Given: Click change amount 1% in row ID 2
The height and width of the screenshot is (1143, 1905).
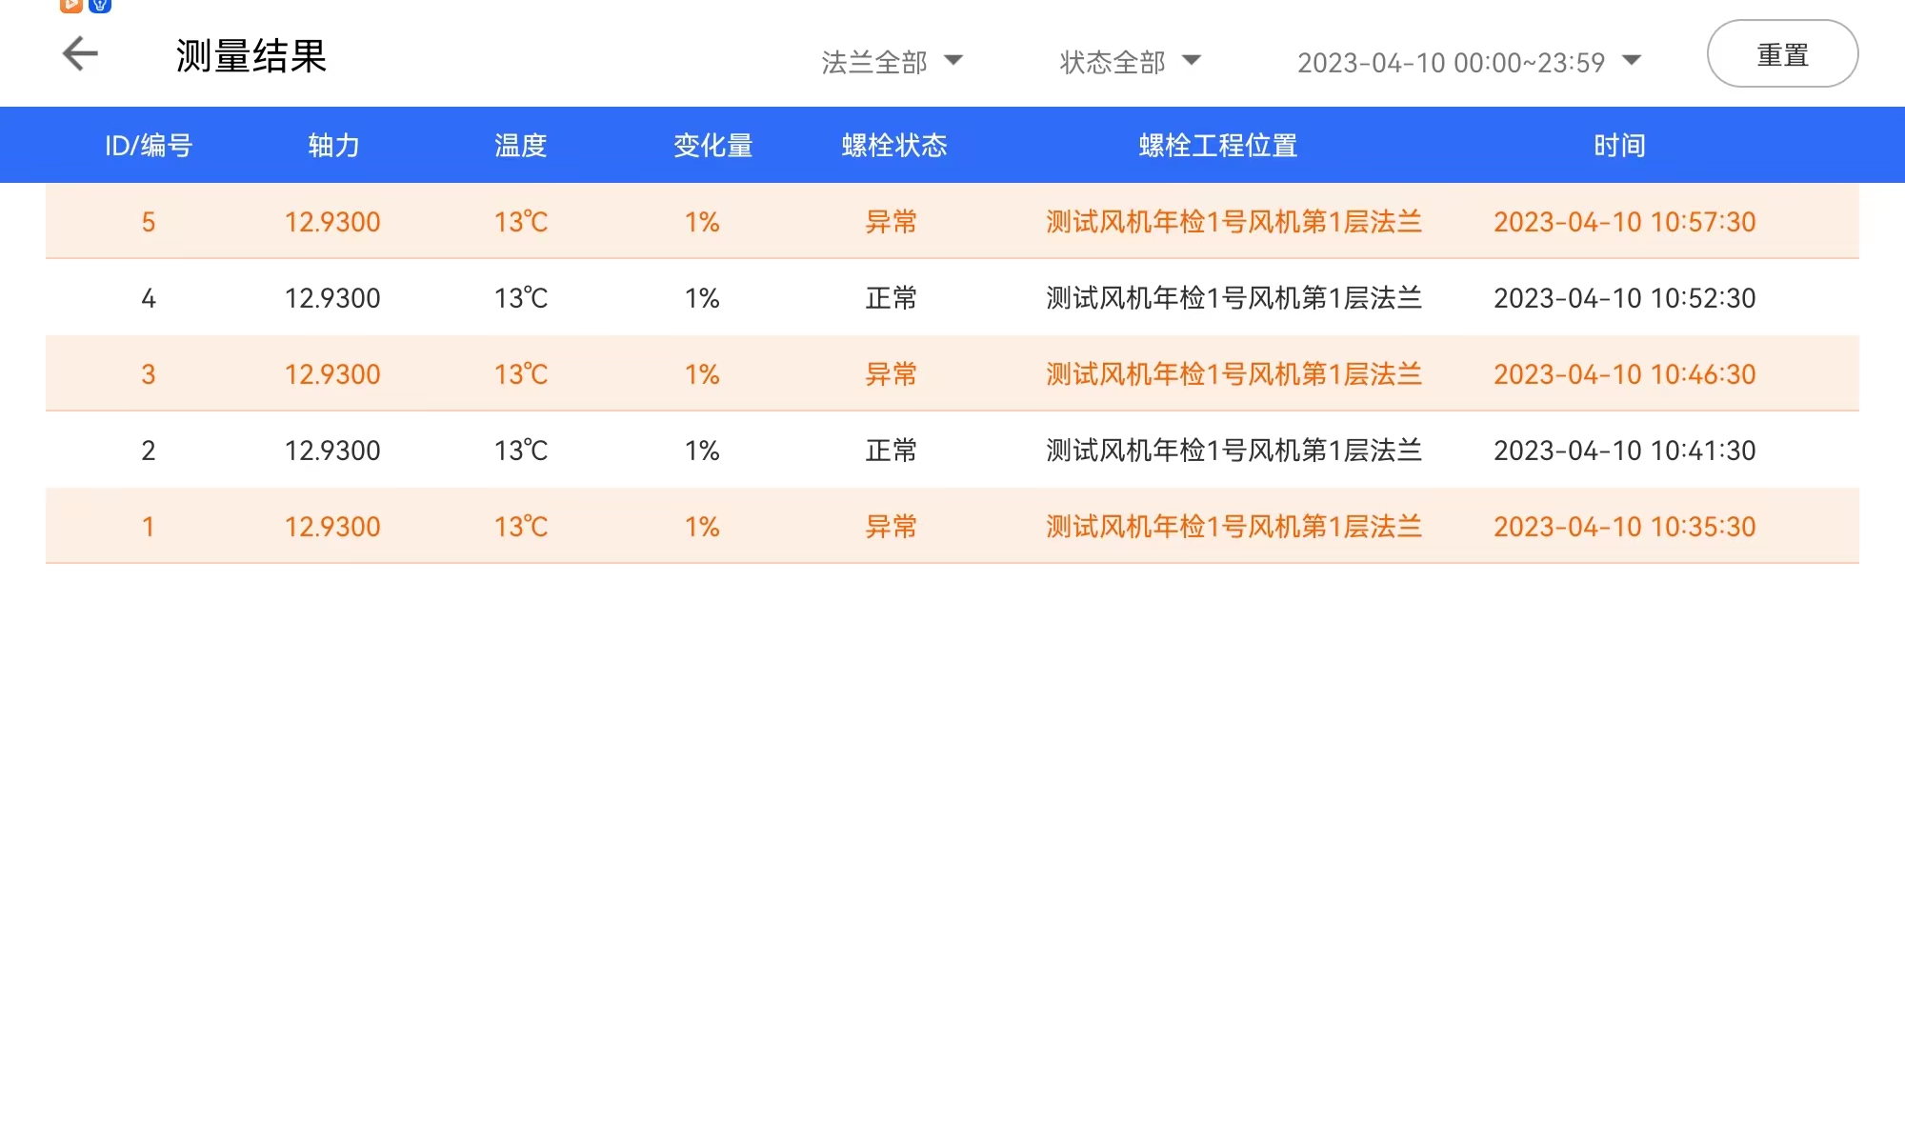Looking at the screenshot, I should coord(702,451).
